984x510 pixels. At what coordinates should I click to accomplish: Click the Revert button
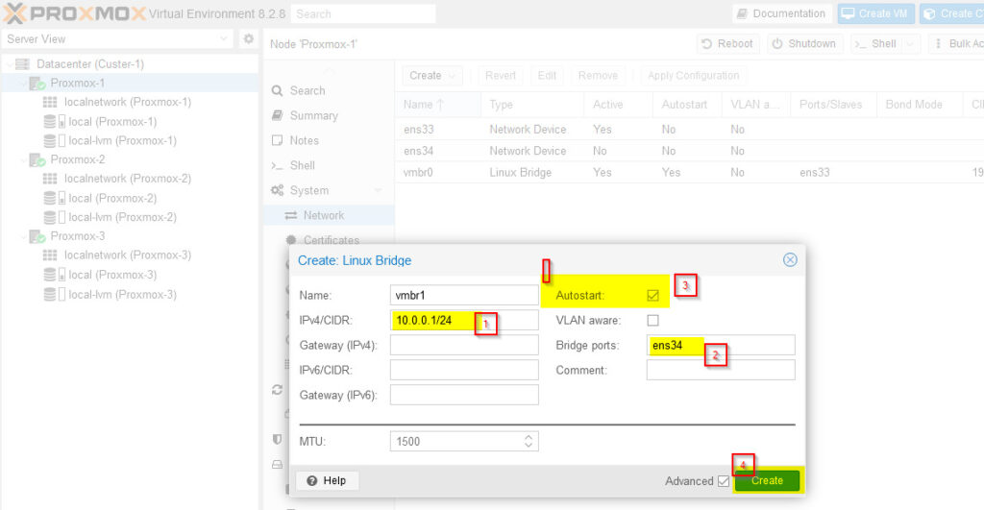tap(500, 75)
